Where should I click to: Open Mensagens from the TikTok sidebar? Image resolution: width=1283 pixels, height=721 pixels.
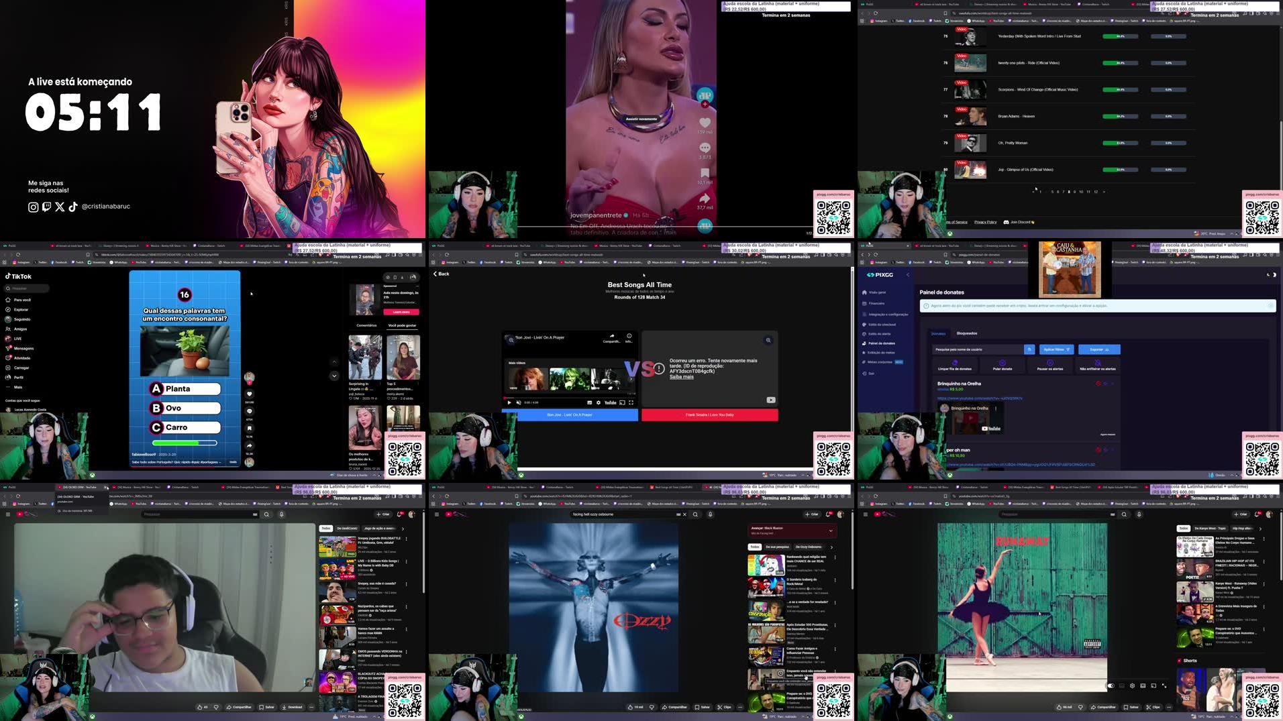coord(23,349)
